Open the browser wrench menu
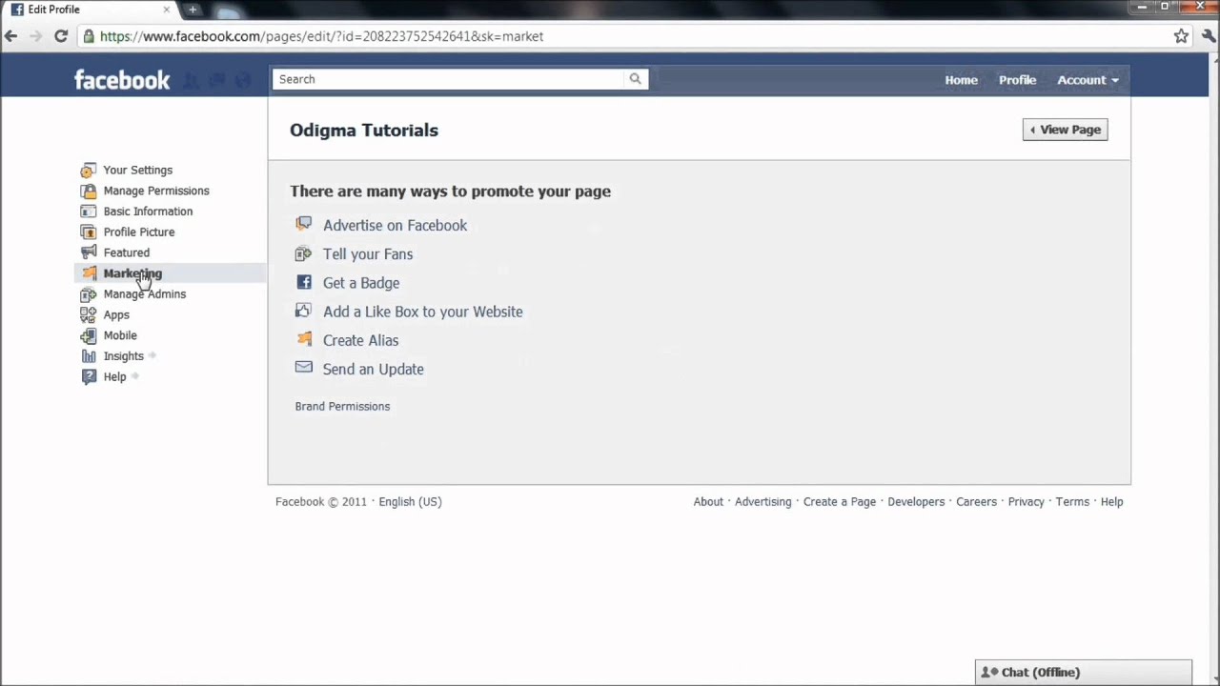Image resolution: width=1220 pixels, height=686 pixels. [x=1208, y=36]
